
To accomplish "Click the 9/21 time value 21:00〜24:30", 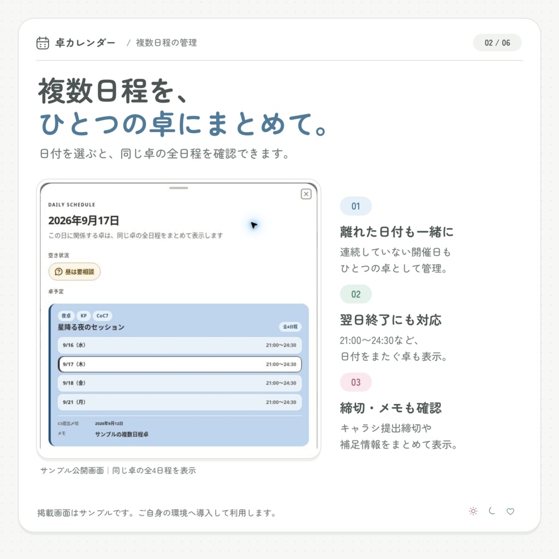I will 281,402.
